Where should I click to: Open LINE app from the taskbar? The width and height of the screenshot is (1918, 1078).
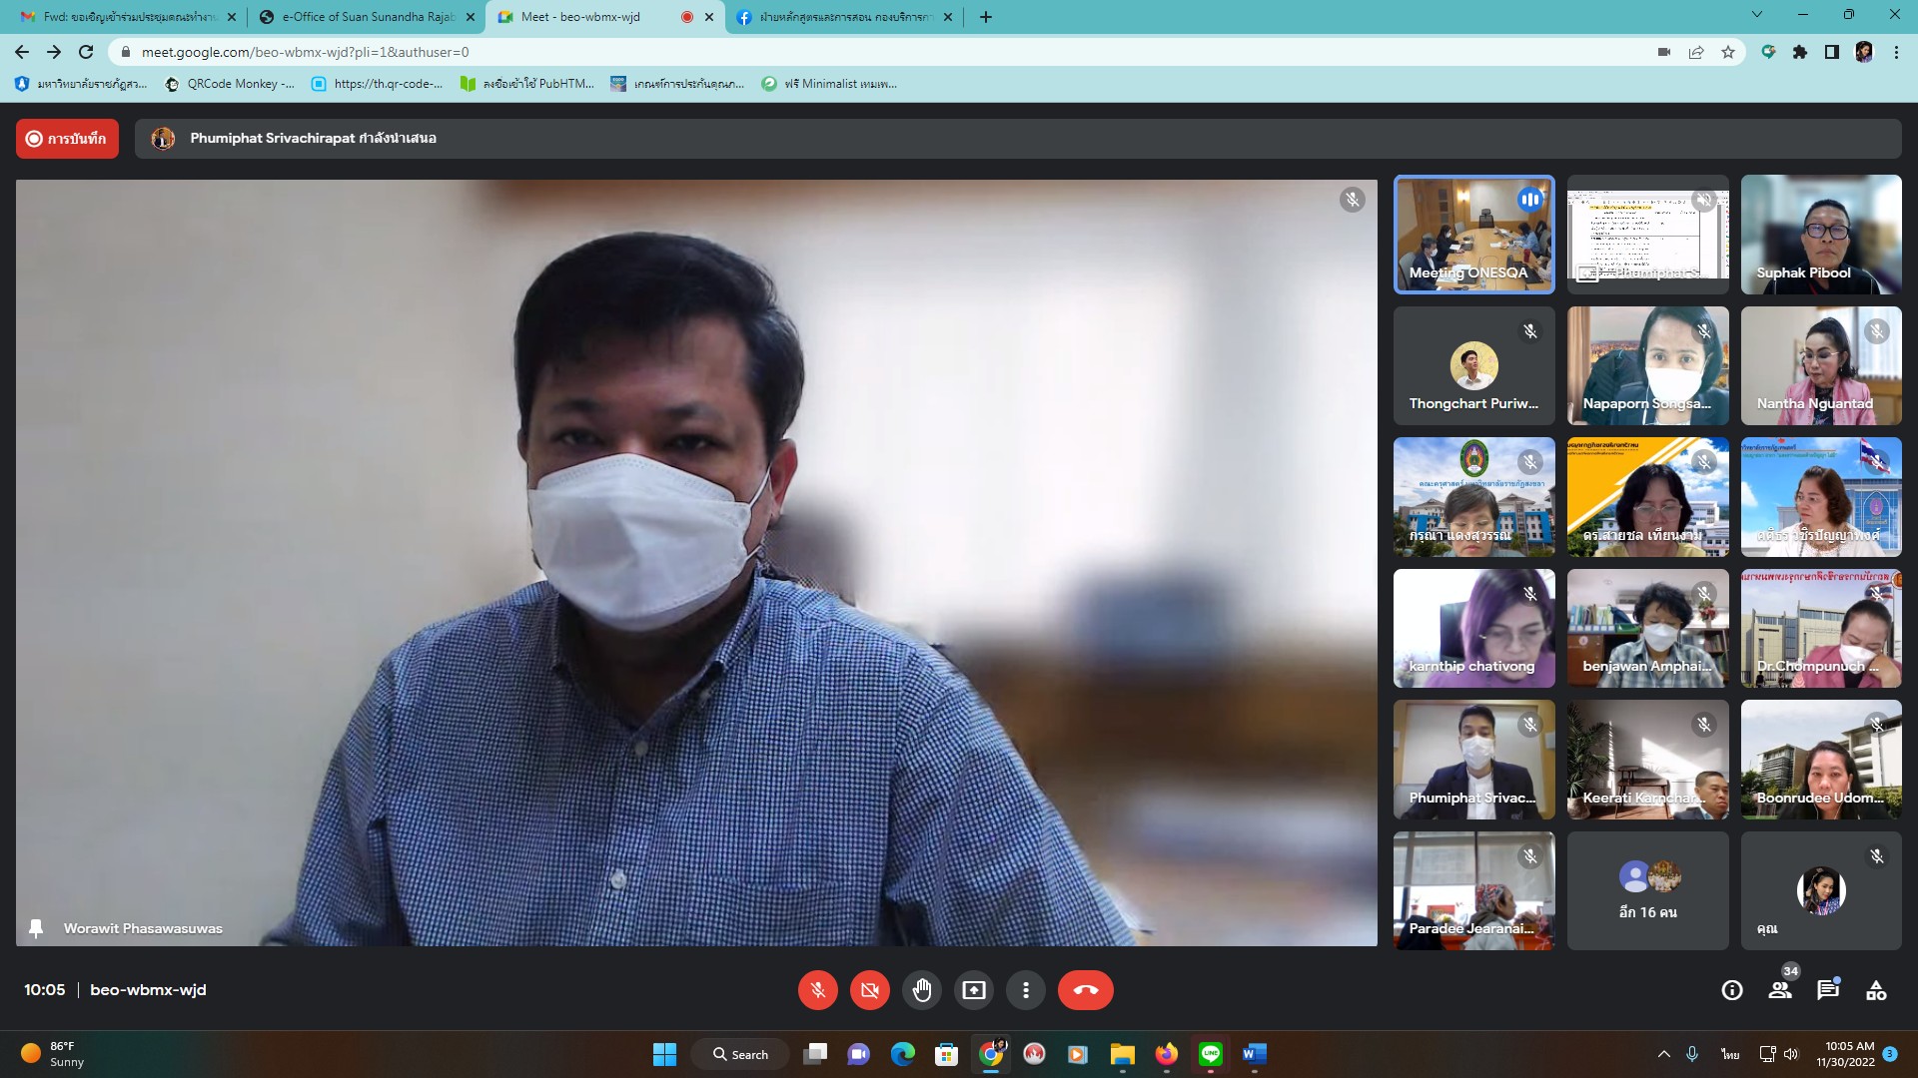coord(1210,1054)
